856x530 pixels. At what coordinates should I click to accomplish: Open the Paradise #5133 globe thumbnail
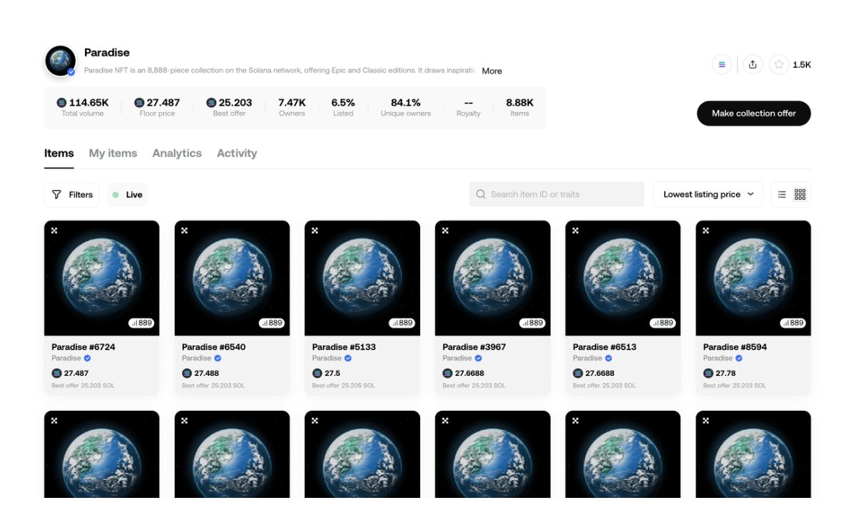[362, 278]
